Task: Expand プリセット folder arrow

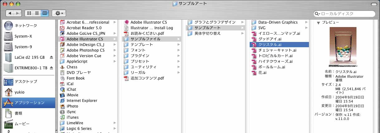Action: click(179, 62)
